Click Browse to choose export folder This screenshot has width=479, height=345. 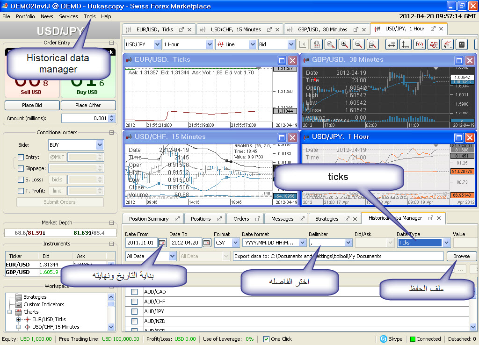(461, 256)
